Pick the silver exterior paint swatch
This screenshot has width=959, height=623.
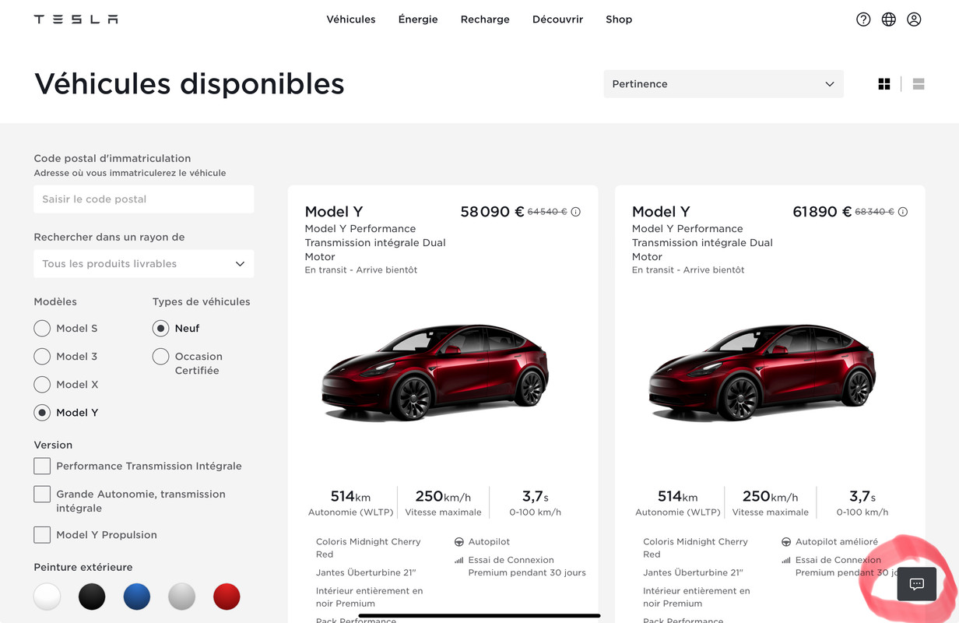click(x=181, y=597)
